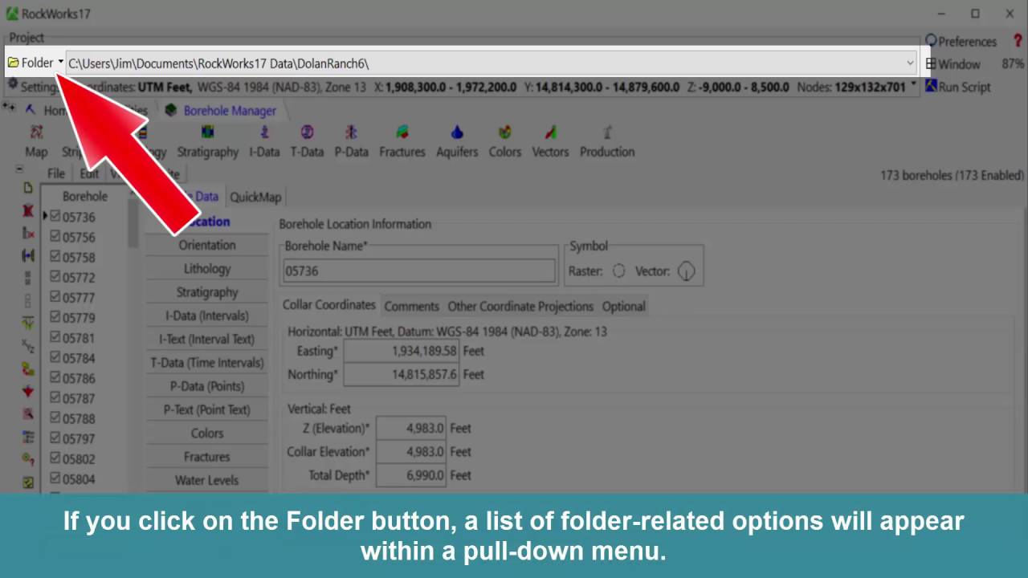1028x578 pixels.
Task: Open the Collar Coordinates tab
Action: [328, 305]
